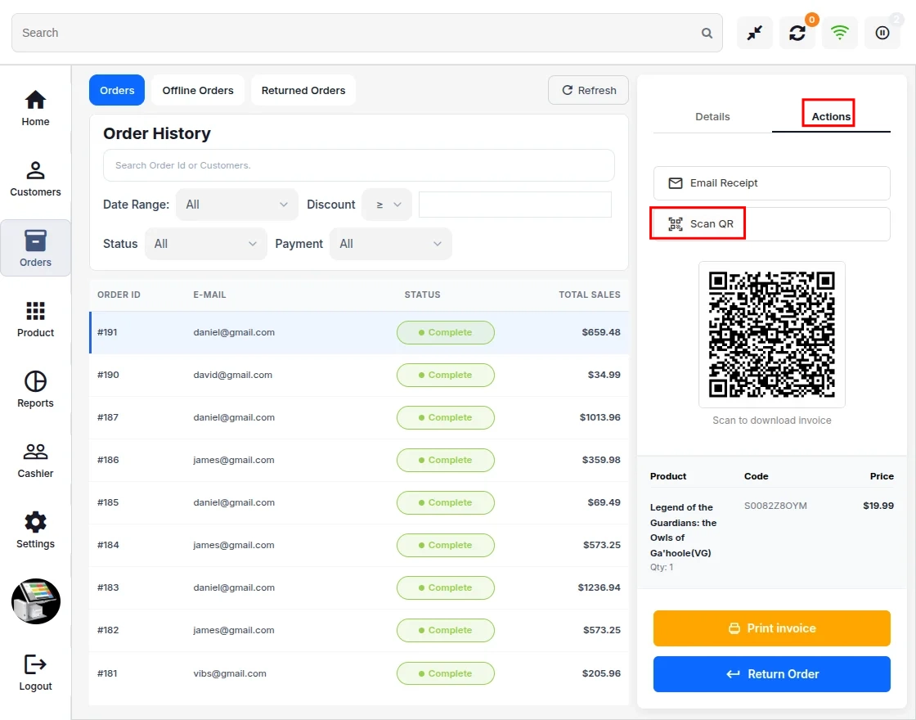Click david@gmail.com email cell

[x=232, y=376]
